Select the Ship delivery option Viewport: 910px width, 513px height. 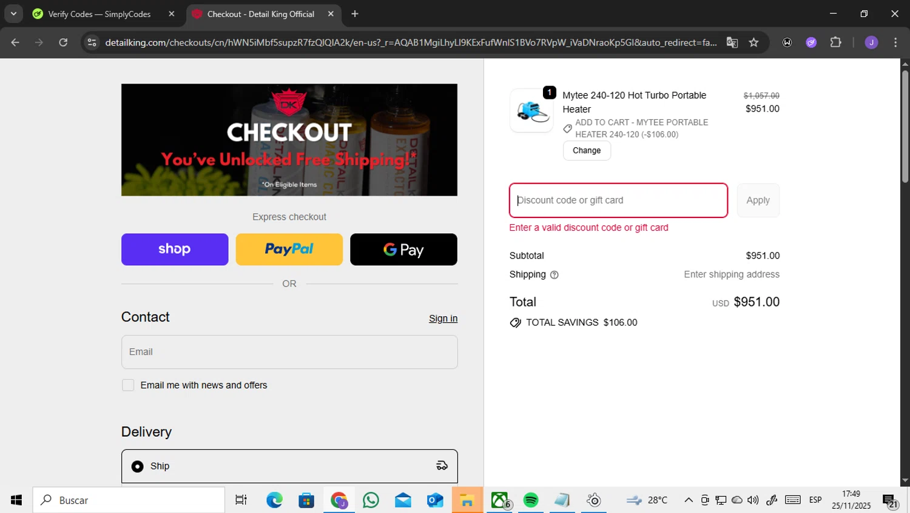(289, 466)
